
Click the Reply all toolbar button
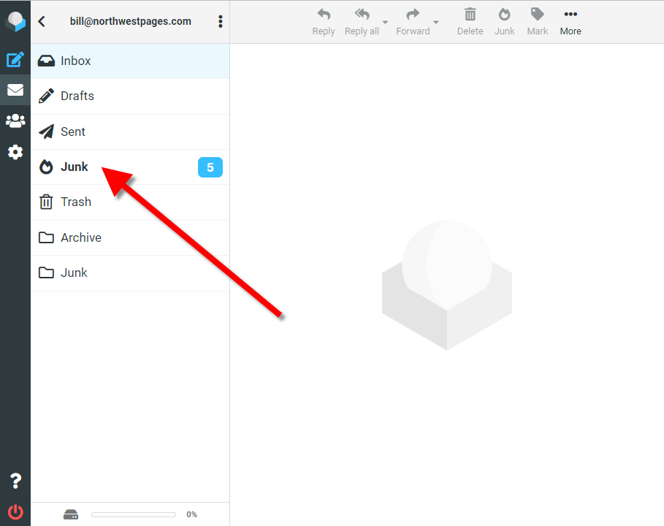pos(362,22)
